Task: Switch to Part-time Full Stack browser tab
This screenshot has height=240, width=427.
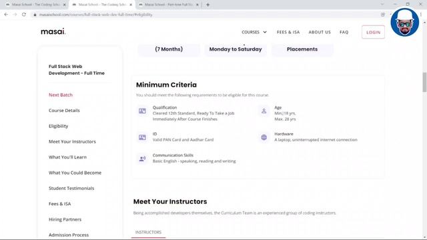Action: click(x=168, y=5)
